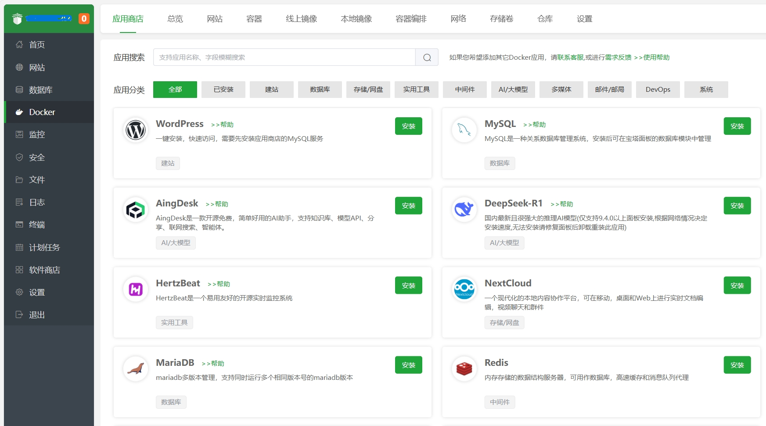Open the 容器编排 tab
This screenshot has height=426, width=766.
[x=411, y=19]
